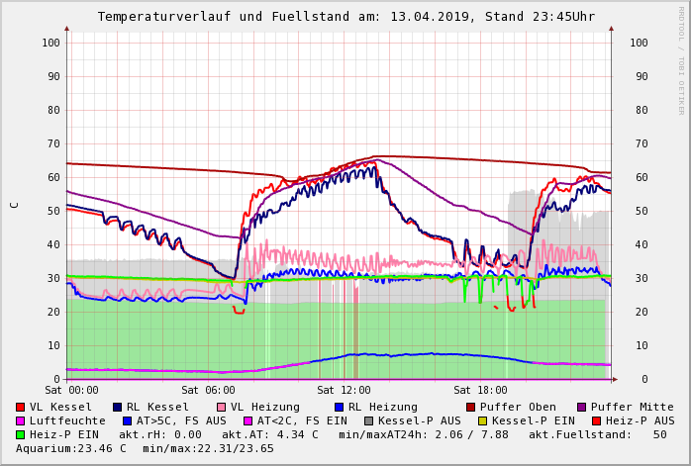Click the Sat 18:00 time axis label
691x466 pixels.
click(480, 391)
